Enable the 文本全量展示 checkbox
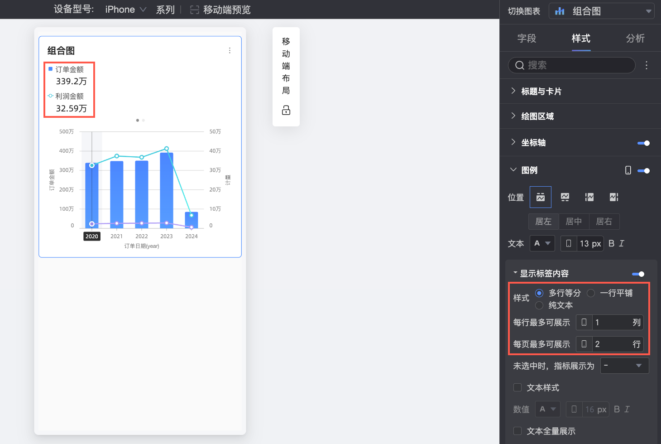 [517, 431]
